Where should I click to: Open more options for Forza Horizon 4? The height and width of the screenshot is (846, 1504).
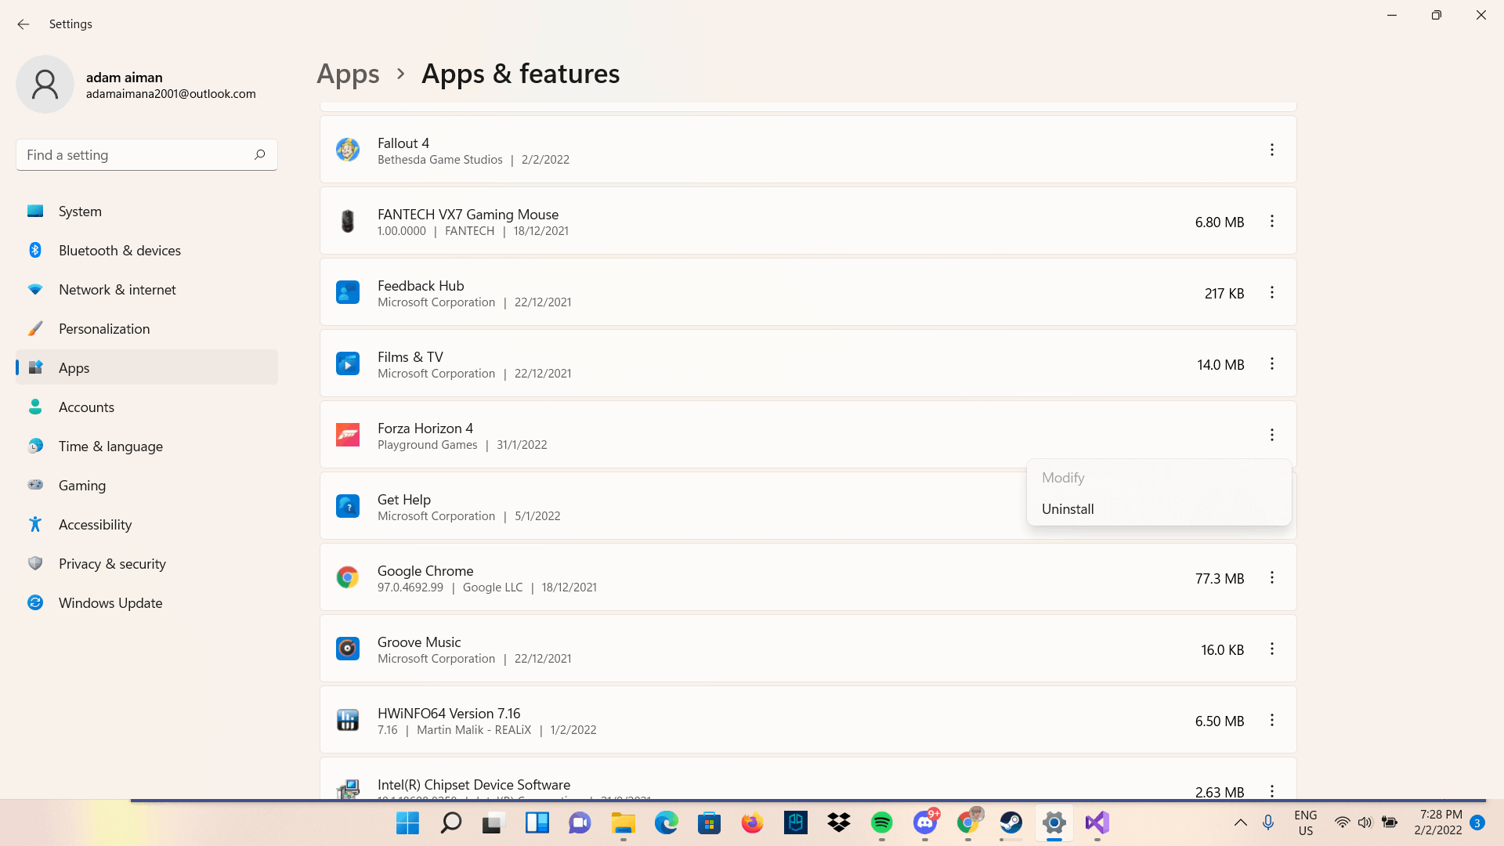(1272, 435)
